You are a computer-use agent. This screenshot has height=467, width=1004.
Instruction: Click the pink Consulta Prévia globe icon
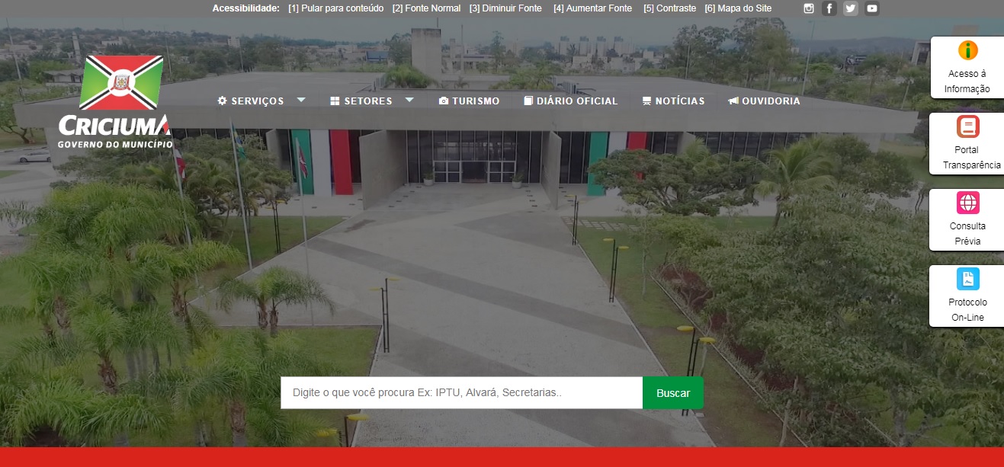point(968,203)
